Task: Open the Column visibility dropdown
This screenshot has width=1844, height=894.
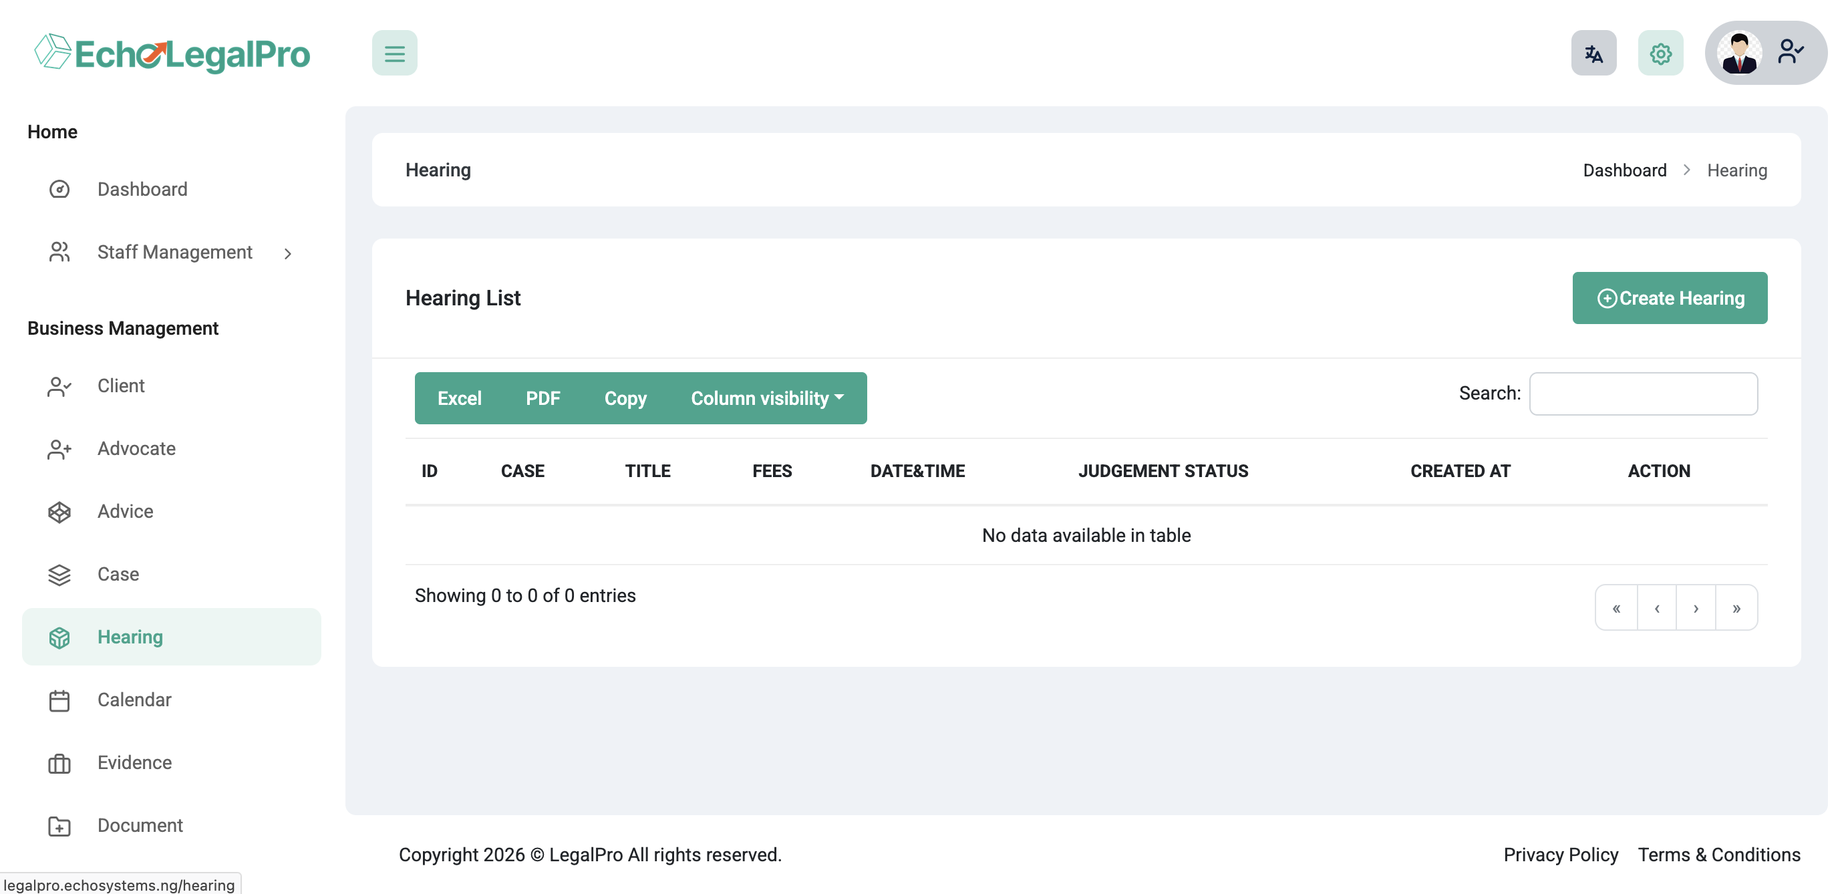Action: 767,398
